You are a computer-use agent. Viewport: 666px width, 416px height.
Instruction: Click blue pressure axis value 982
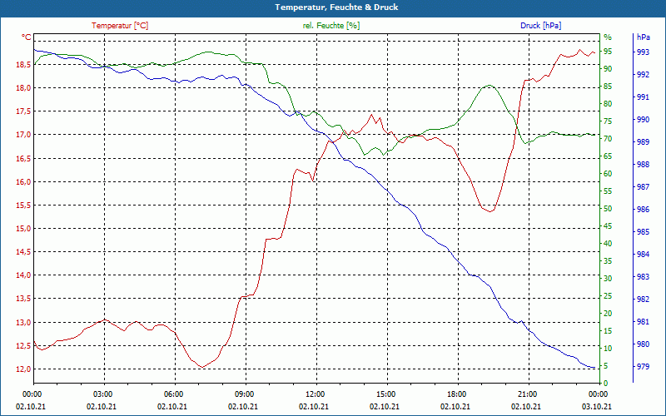point(643,300)
